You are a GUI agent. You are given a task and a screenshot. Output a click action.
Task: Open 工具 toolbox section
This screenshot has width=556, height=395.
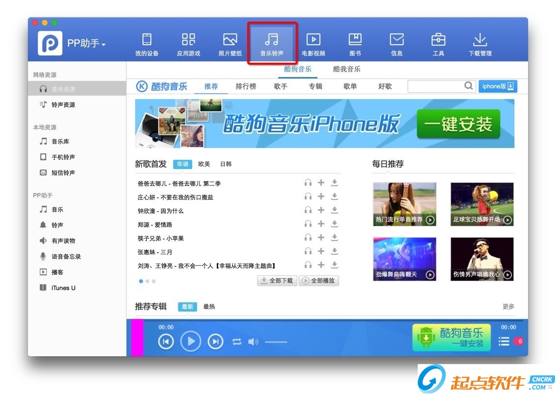pyautogui.click(x=438, y=44)
